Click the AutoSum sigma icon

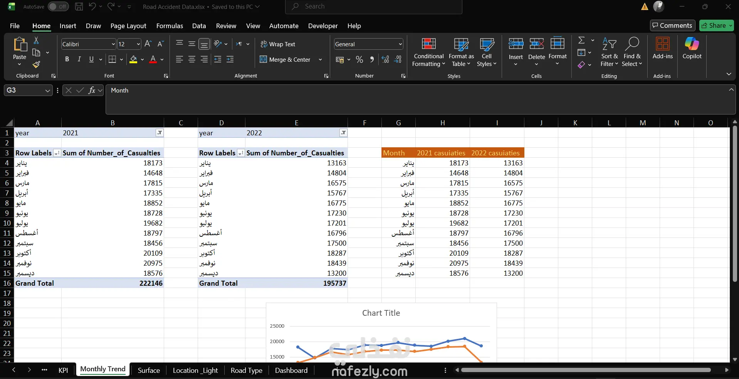tap(581, 40)
